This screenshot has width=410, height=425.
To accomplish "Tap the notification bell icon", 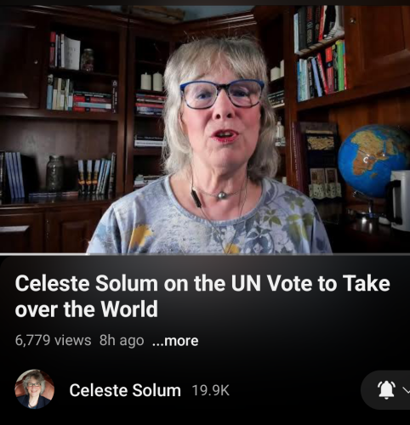I will [386, 390].
